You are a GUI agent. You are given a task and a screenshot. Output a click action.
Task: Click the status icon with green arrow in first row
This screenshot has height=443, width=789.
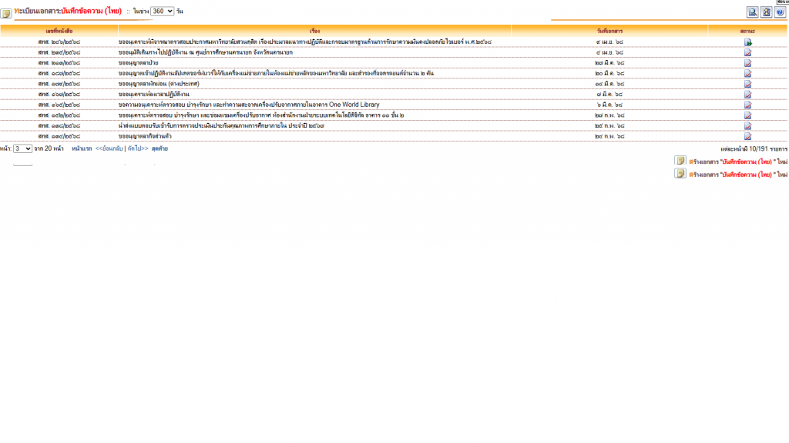pos(747,42)
